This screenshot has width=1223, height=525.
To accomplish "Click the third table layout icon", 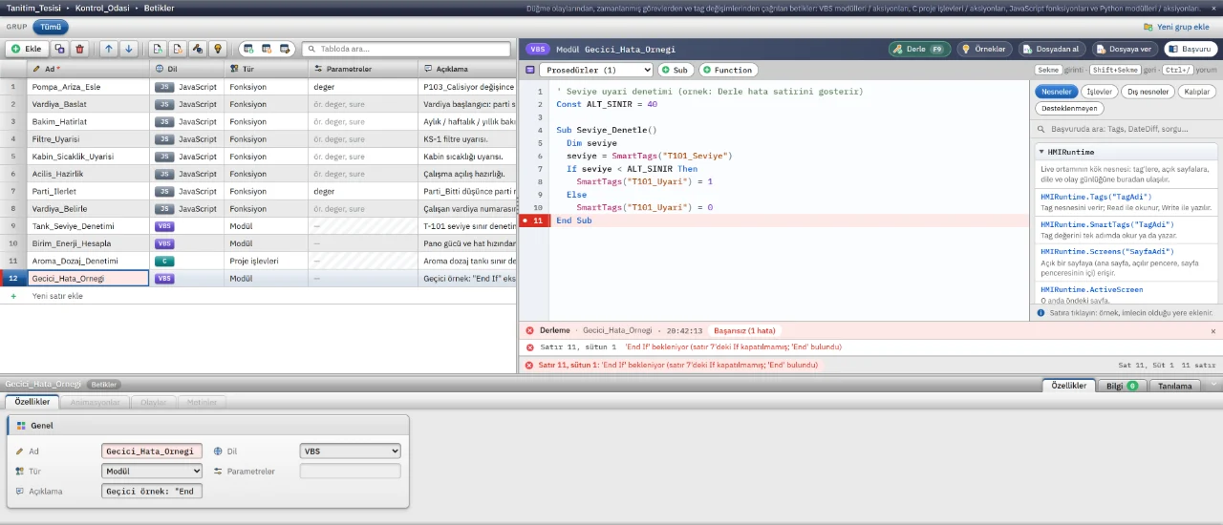I will click(285, 49).
